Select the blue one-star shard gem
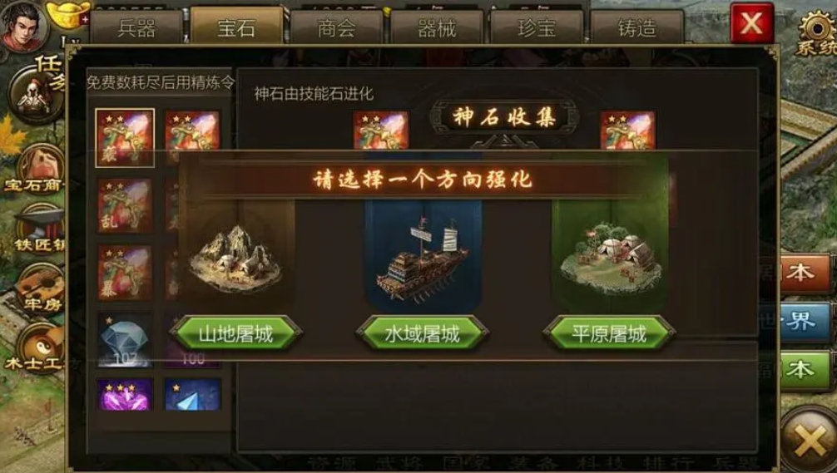Viewport: 837px width, 473px height. tap(192, 394)
